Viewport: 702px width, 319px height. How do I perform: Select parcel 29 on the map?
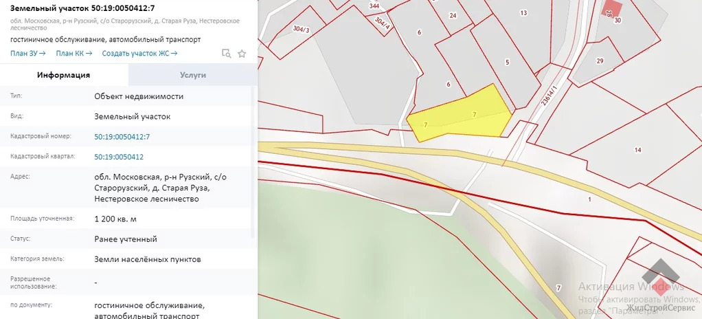click(x=599, y=62)
